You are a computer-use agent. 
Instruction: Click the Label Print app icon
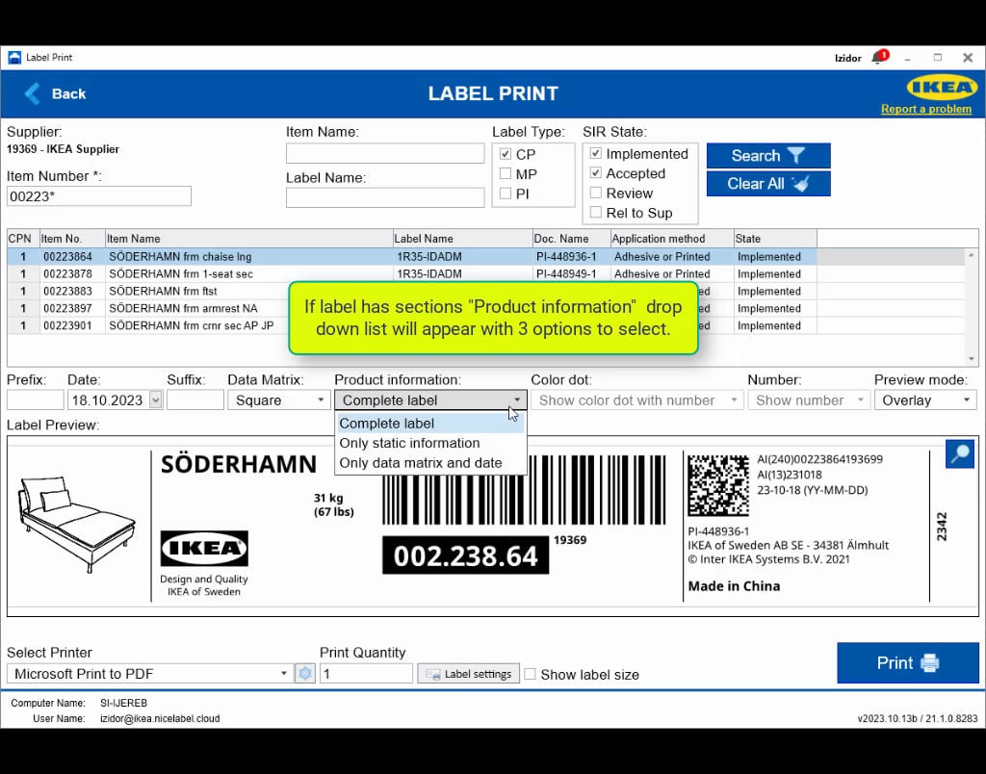[x=13, y=57]
